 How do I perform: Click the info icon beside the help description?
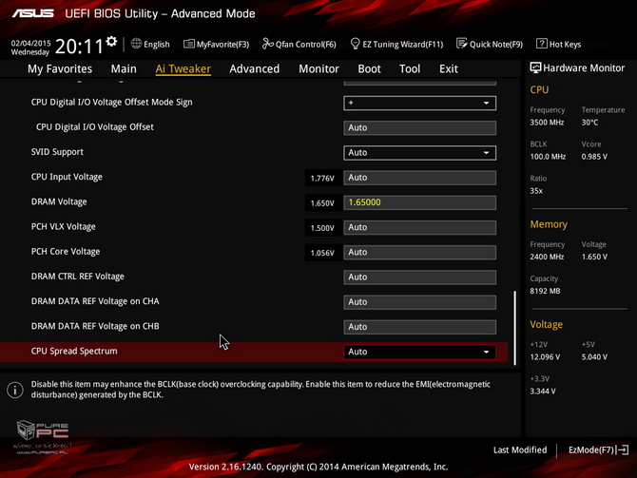tap(15, 391)
